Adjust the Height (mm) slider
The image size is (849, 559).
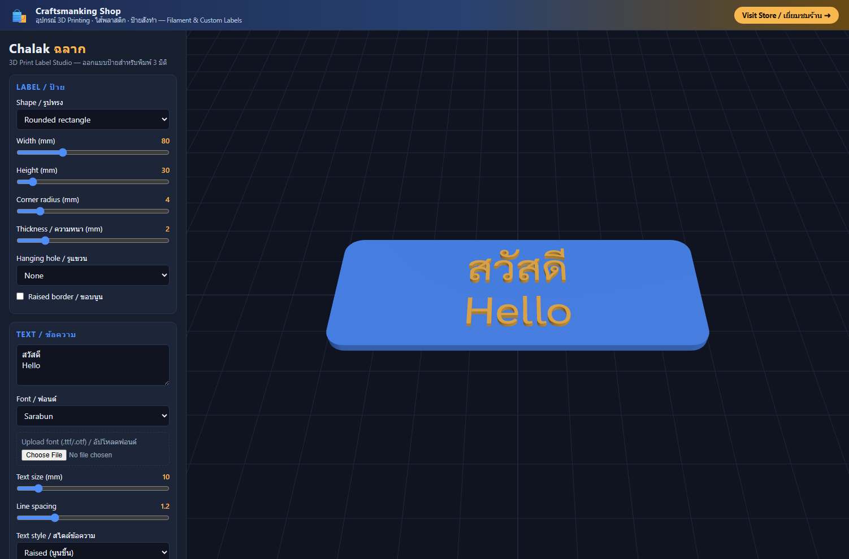[x=93, y=182]
